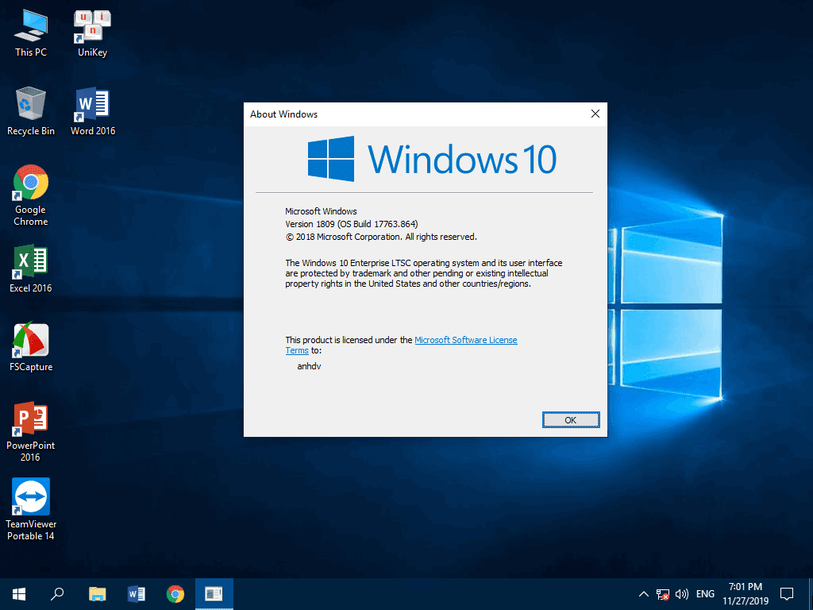Open the clock showing 7:01 PM
The width and height of the screenshot is (813, 610).
pyautogui.click(x=746, y=594)
